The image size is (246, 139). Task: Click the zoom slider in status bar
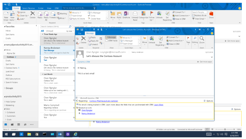click(225, 129)
